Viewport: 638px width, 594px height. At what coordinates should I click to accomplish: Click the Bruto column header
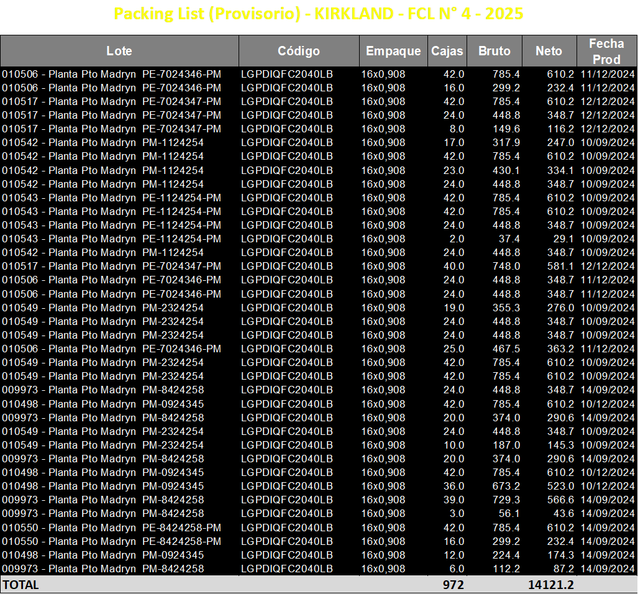494,51
